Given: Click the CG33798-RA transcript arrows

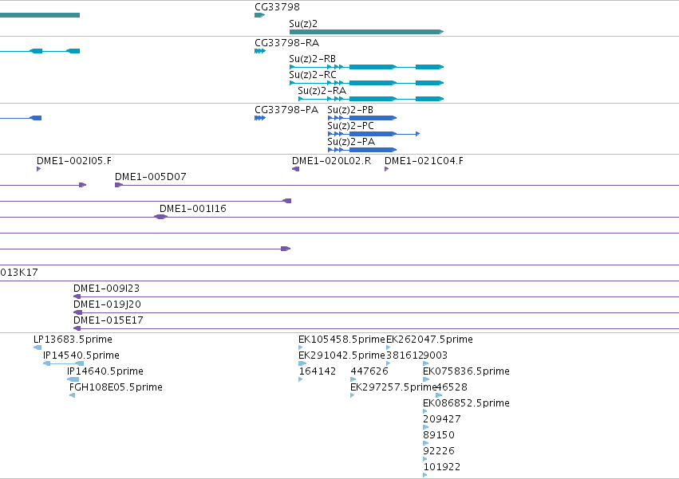Looking at the screenshot, I should click(x=260, y=51).
